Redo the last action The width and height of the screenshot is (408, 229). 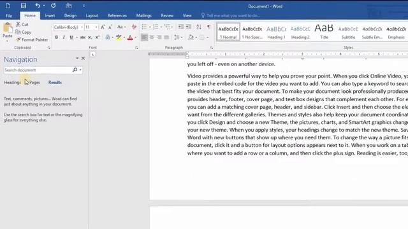point(54,6)
